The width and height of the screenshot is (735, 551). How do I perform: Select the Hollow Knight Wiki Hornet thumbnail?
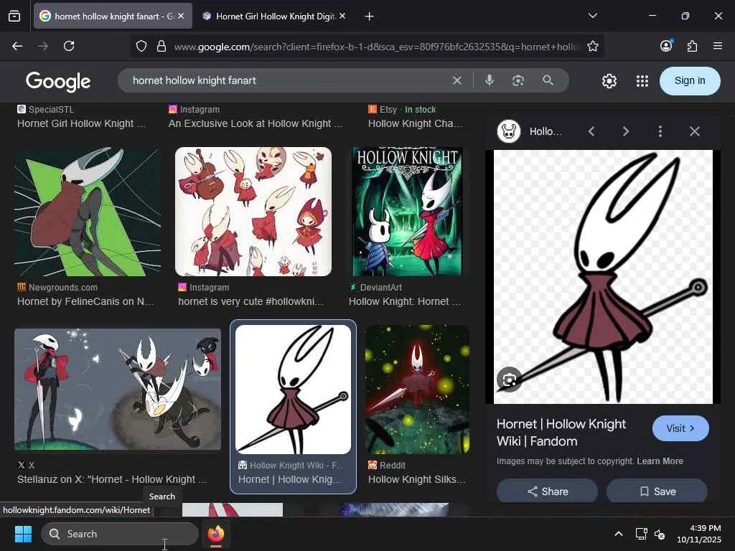coord(293,390)
